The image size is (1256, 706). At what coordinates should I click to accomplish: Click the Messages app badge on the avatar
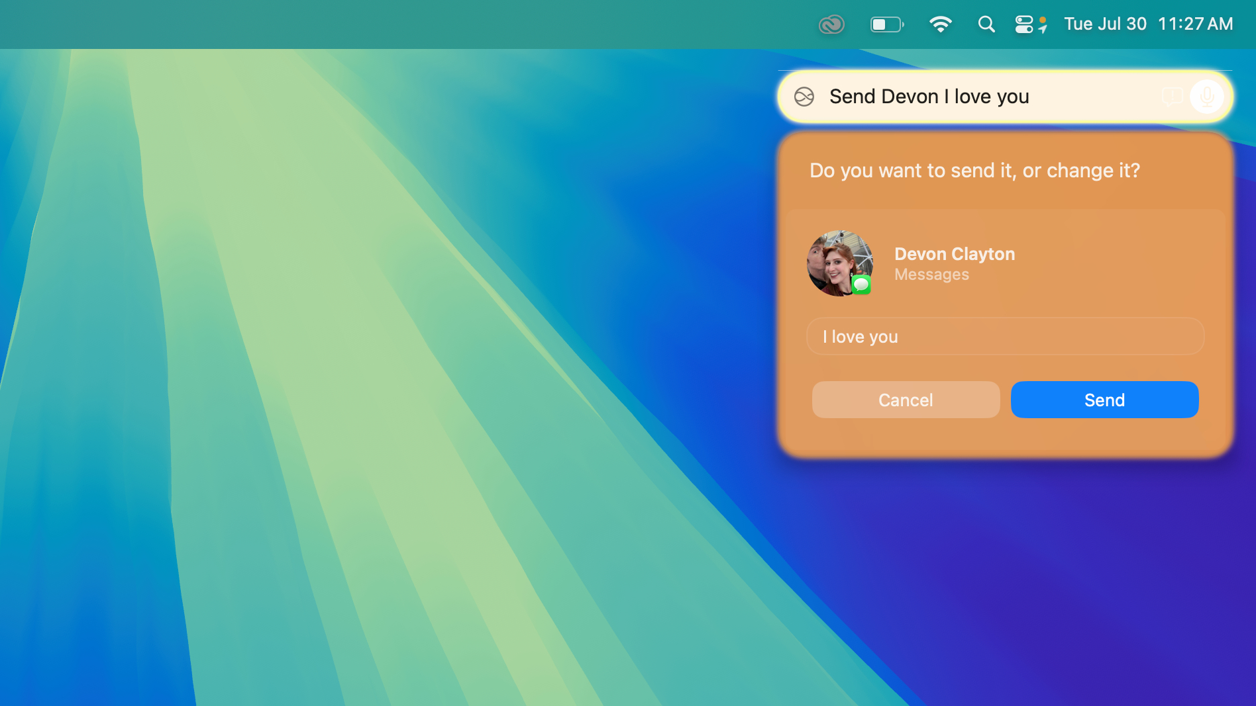click(x=861, y=285)
